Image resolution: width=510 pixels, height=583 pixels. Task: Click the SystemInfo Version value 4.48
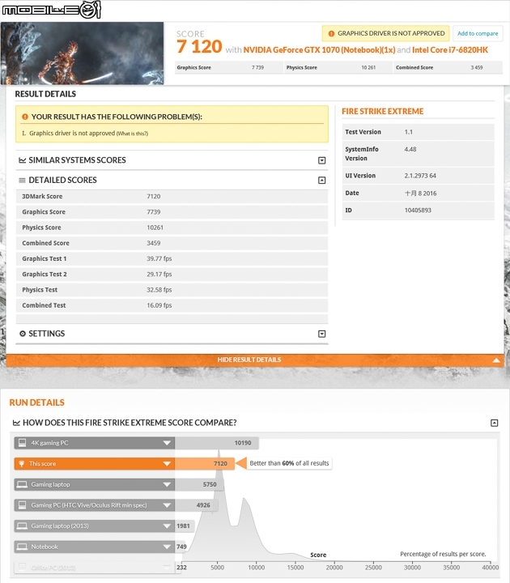click(x=410, y=150)
